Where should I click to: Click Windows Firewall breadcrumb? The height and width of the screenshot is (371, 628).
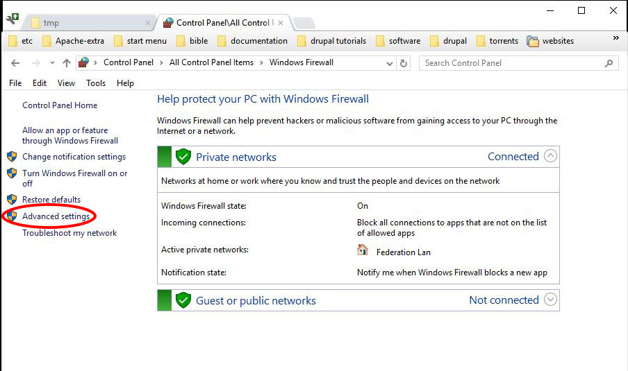(301, 62)
